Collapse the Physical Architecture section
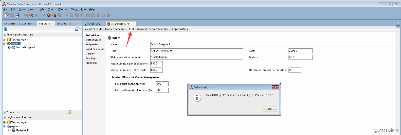The width and height of the screenshot is (401, 135). click(5, 35)
